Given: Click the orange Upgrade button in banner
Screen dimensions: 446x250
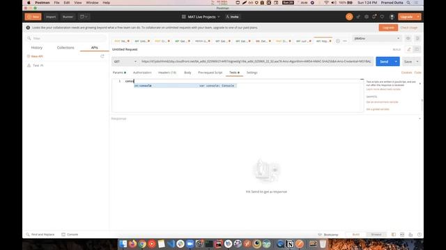Looking at the screenshot, I should [x=388, y=28].
